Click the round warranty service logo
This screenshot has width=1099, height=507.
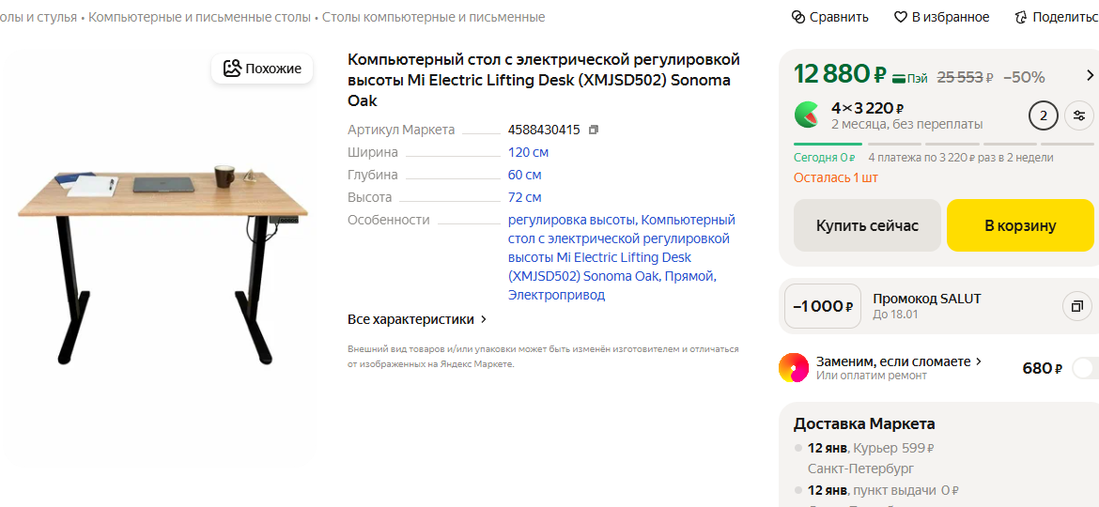point(794,368)
